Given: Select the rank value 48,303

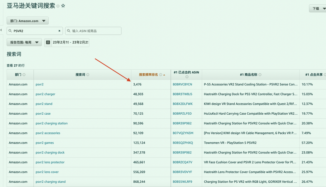Looking at the screenshot, I should tap(138, 94).
